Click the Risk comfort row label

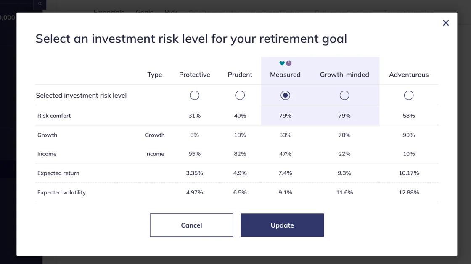click(54, 116)
